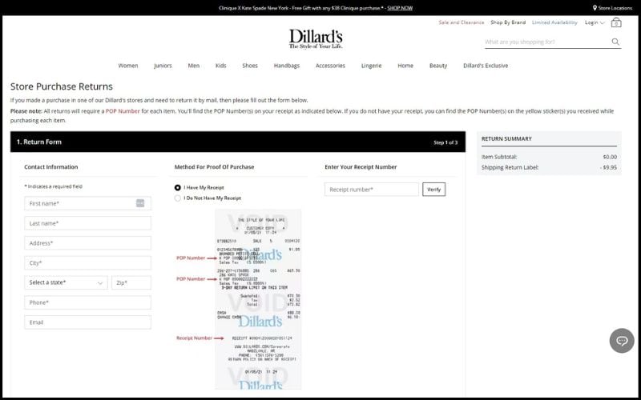This screenshot has width=641, height=400.
Task: Focus the Email field
Action: coord(87,322)
